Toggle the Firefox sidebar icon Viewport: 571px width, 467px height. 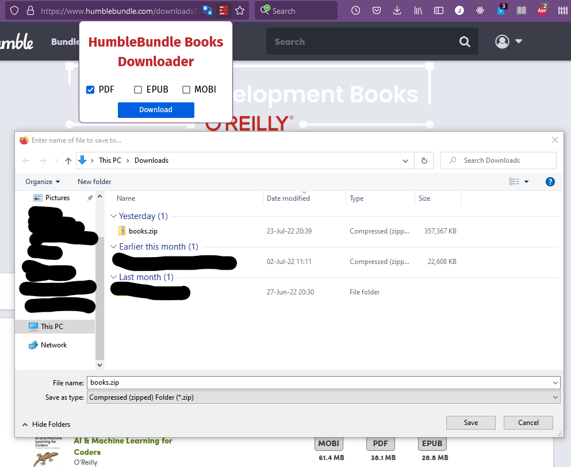[x=439, y=10]
